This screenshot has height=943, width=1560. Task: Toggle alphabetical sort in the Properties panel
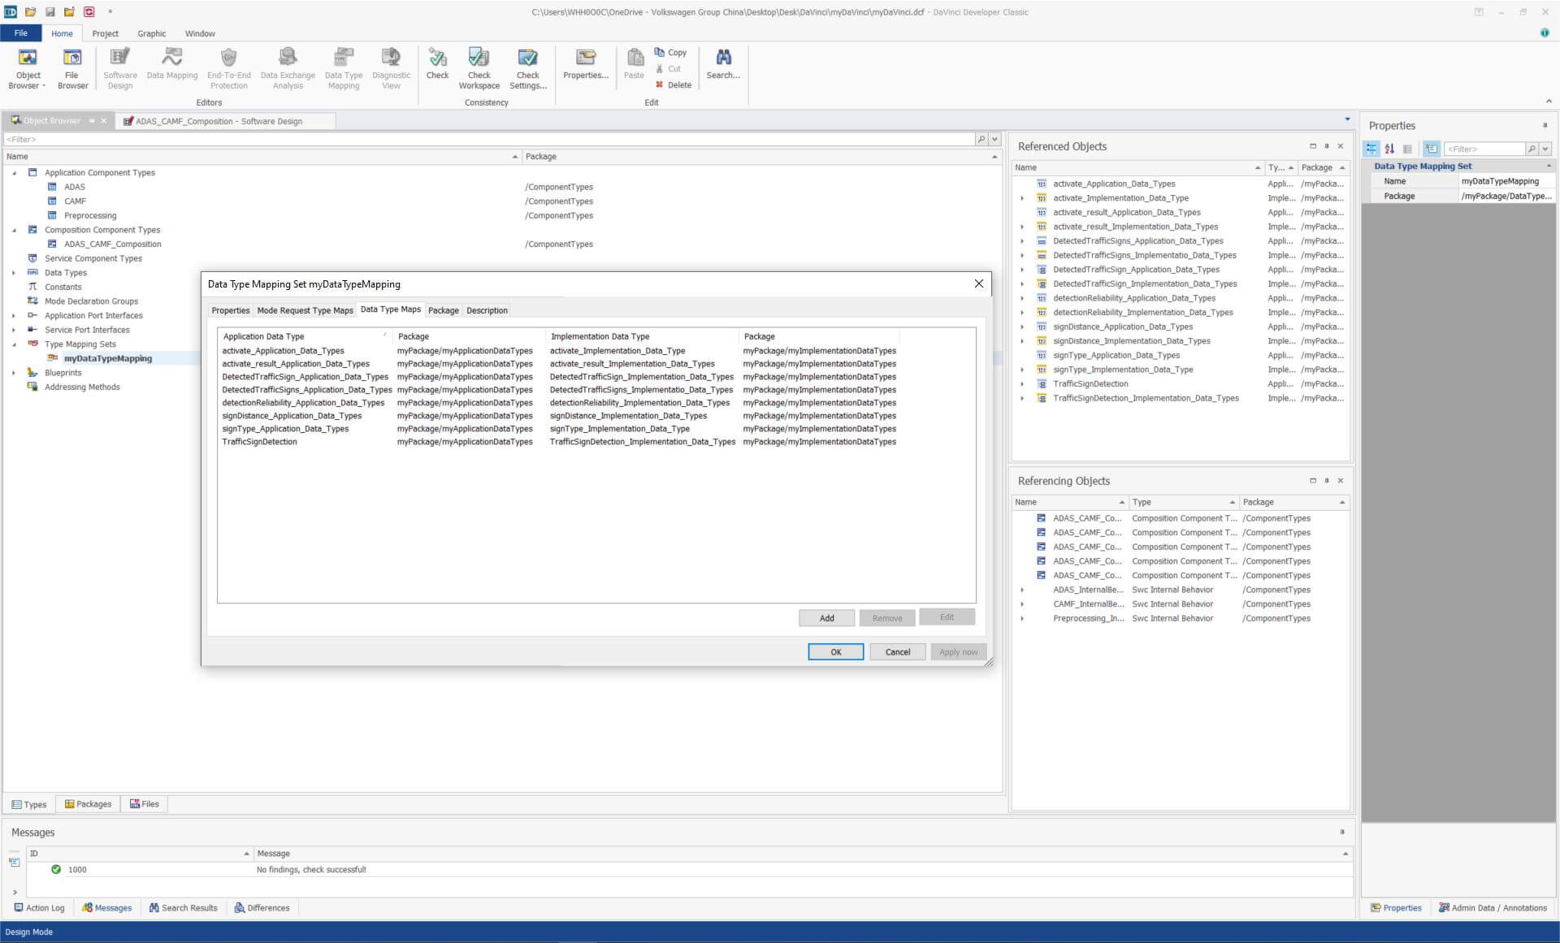point(1389,149)
